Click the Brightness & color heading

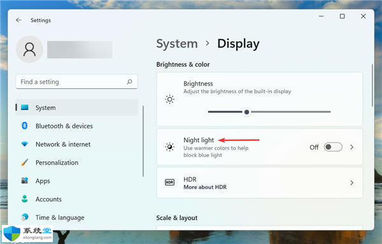tap(183, 64)
